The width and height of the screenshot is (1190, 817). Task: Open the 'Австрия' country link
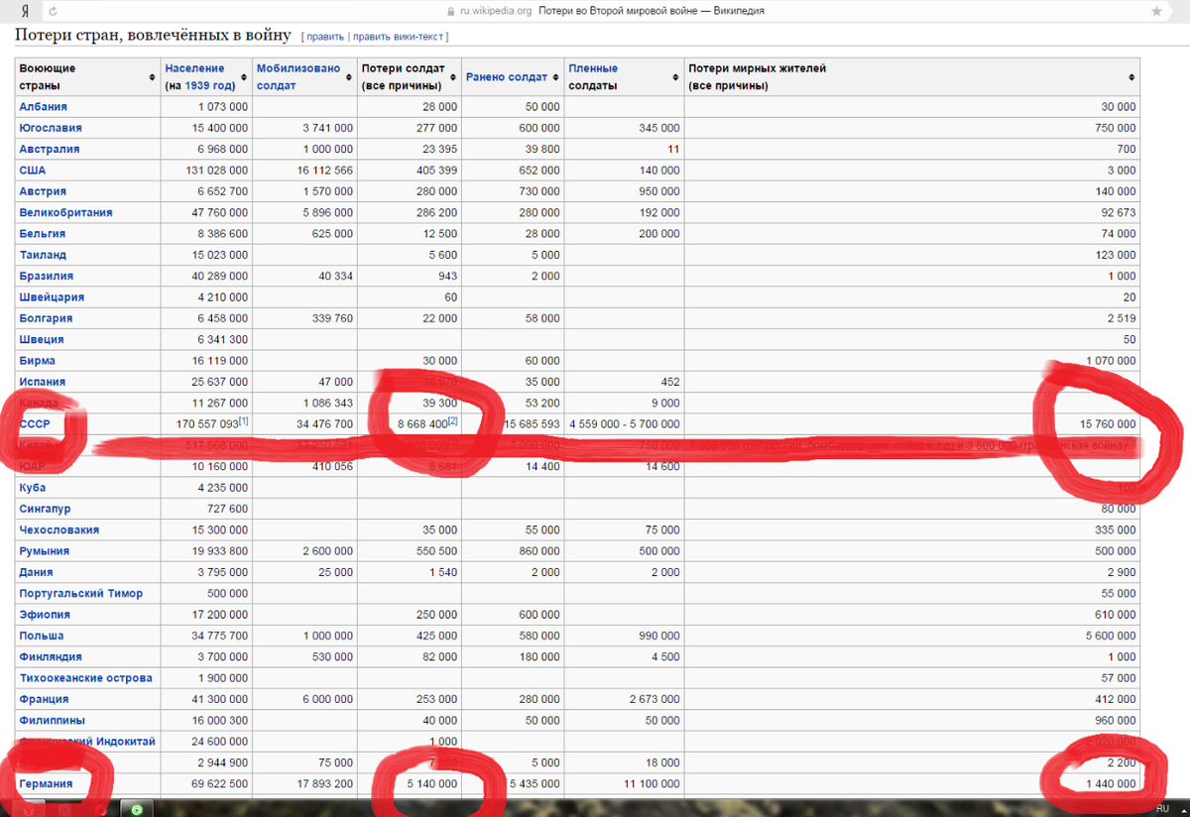(43, 191)
